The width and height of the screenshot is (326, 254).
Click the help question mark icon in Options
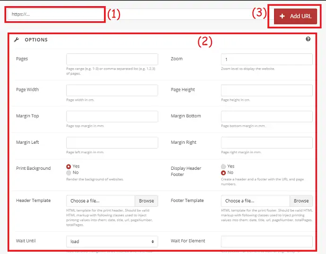(308, 39)
